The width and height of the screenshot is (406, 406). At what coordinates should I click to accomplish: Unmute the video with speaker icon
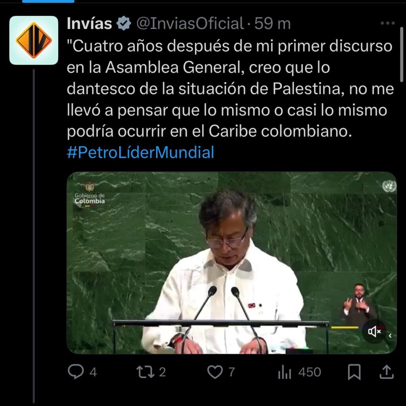click(x=374, y=331)
